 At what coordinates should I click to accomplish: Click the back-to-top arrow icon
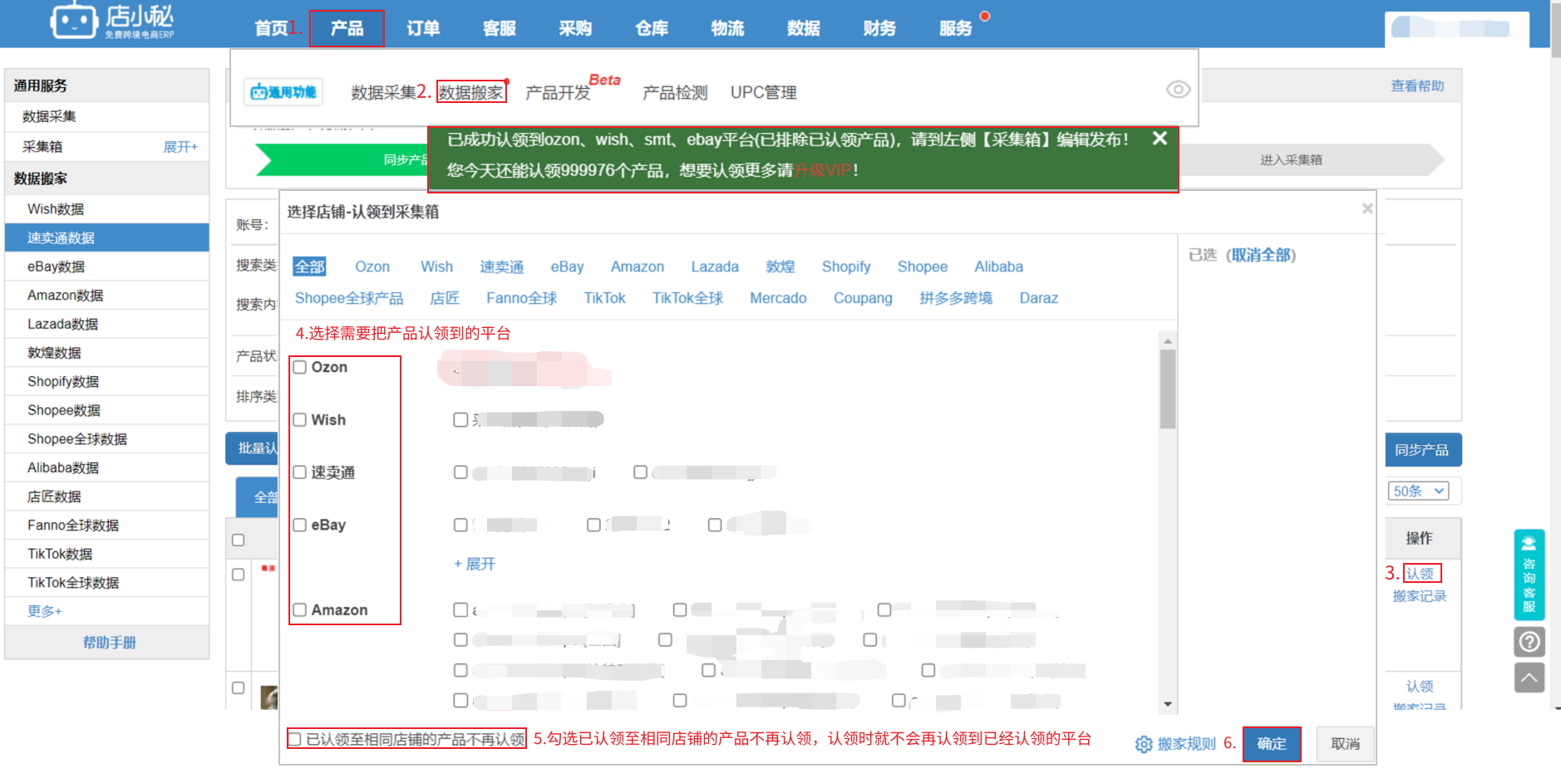point(1529,678)
